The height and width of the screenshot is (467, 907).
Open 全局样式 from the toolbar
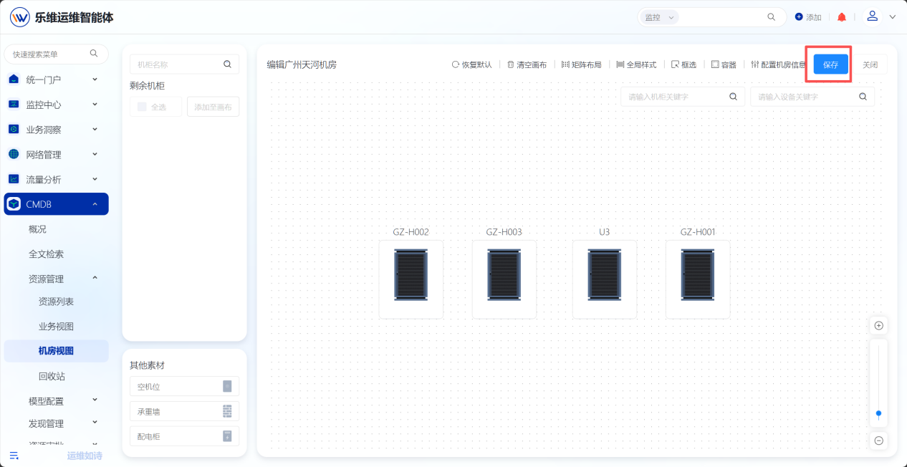click(x=636, y=64)
